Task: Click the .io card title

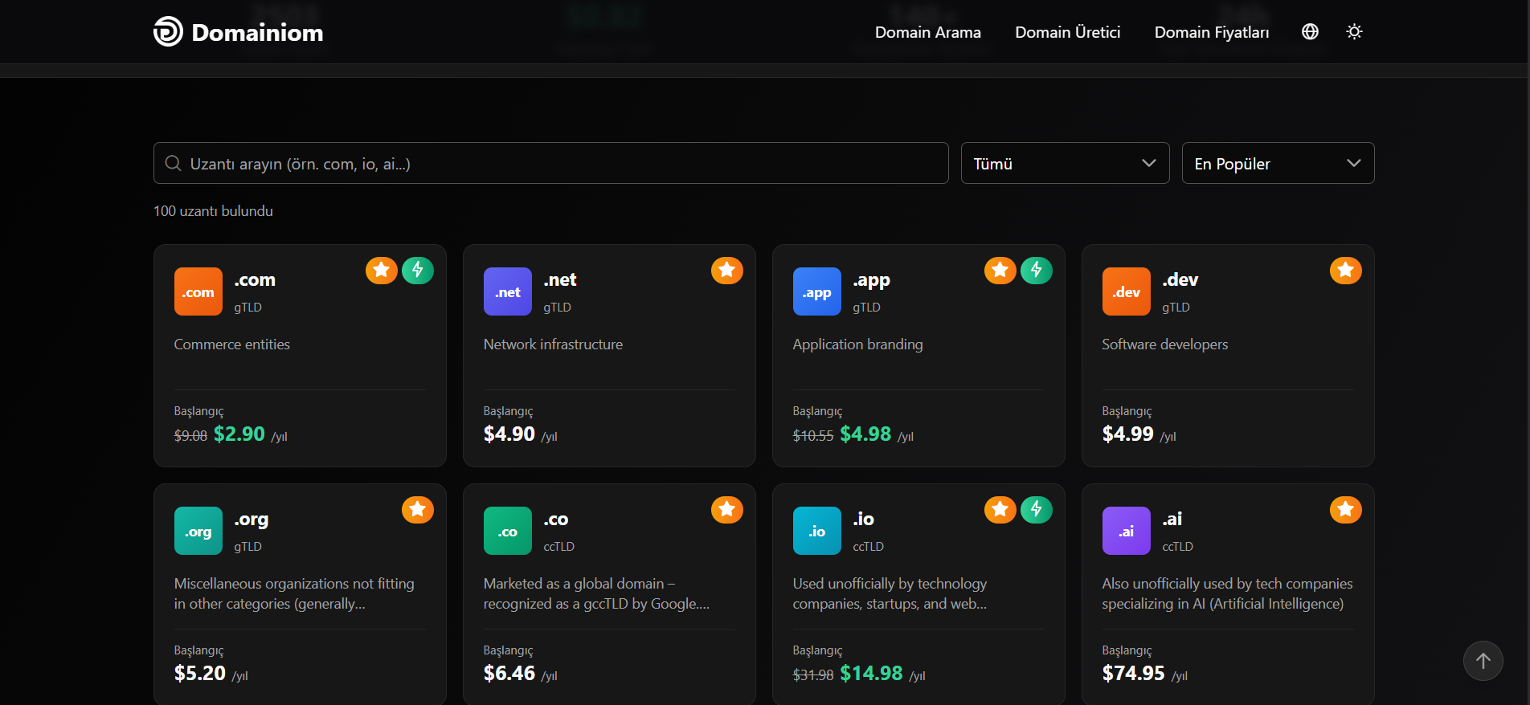Action: (864, 520)
